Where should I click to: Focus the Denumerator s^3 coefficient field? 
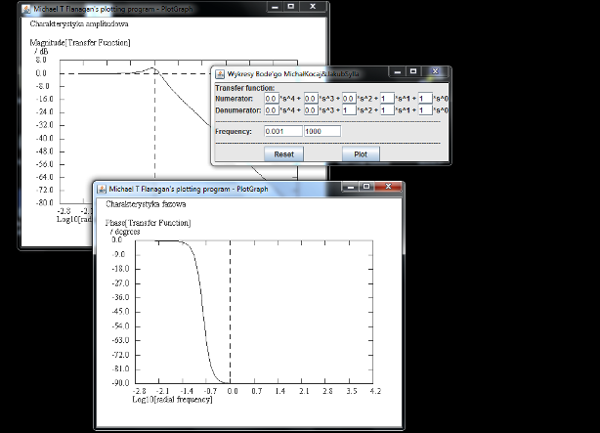(311, 110)
